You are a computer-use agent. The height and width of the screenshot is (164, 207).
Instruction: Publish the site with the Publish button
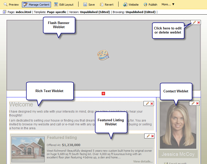[x=150, y=5]
